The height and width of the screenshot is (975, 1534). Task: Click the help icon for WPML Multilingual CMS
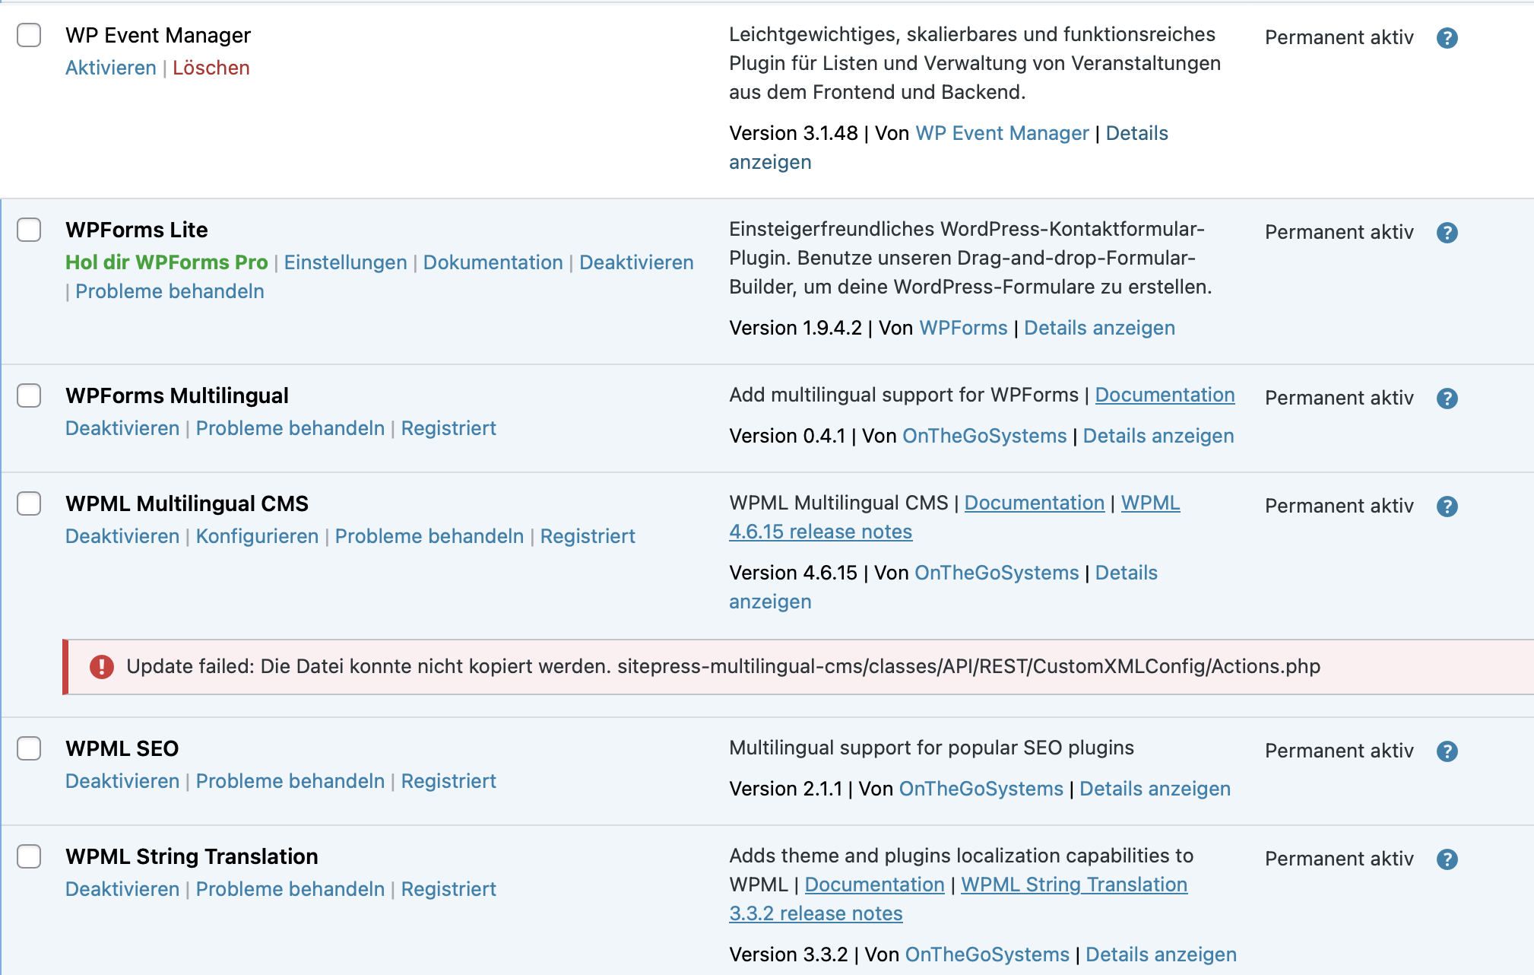pos(1447,507)
